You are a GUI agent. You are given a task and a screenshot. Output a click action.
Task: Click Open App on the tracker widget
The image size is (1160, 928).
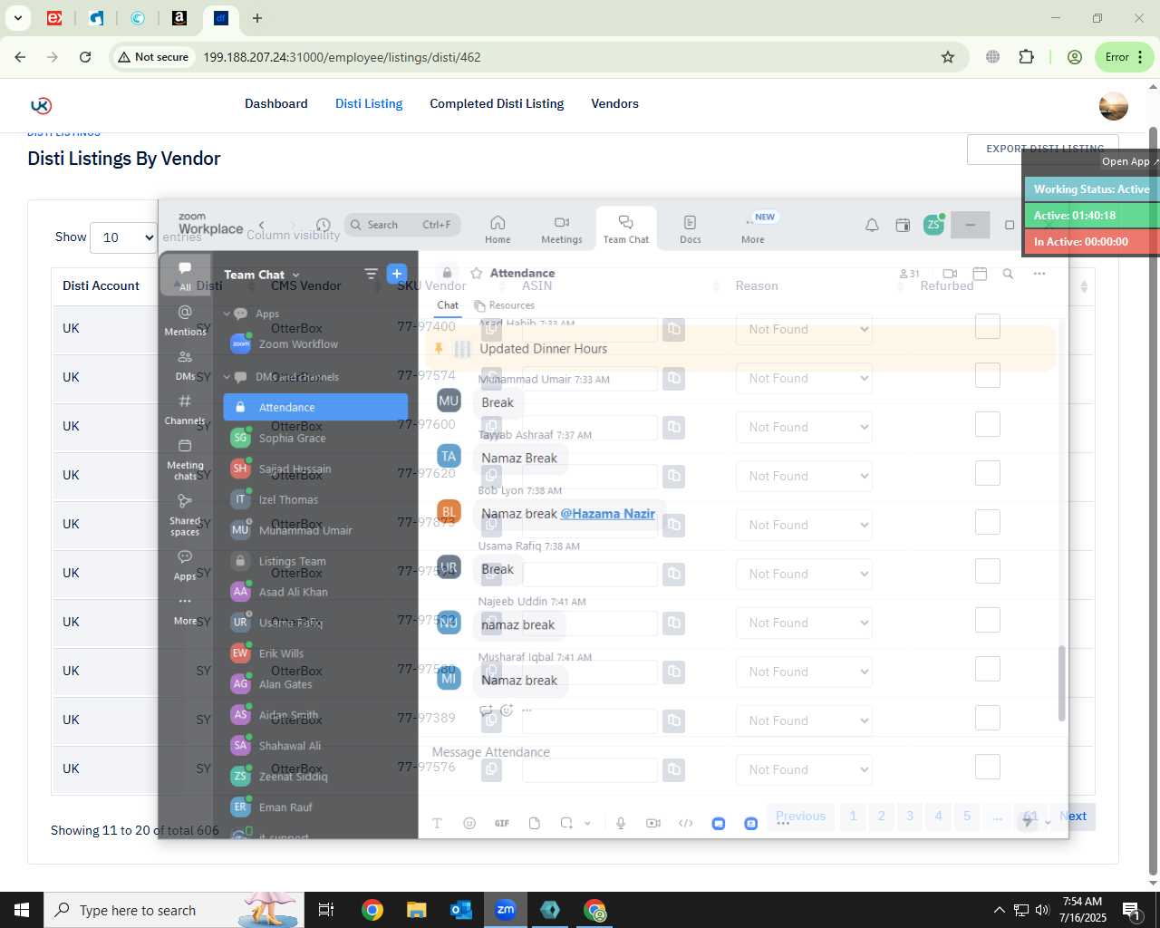click(1129, 161)
